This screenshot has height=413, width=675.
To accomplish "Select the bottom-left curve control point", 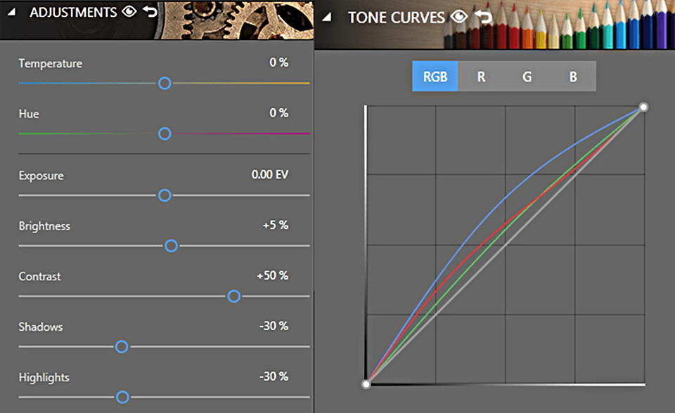I will (366, 384).
